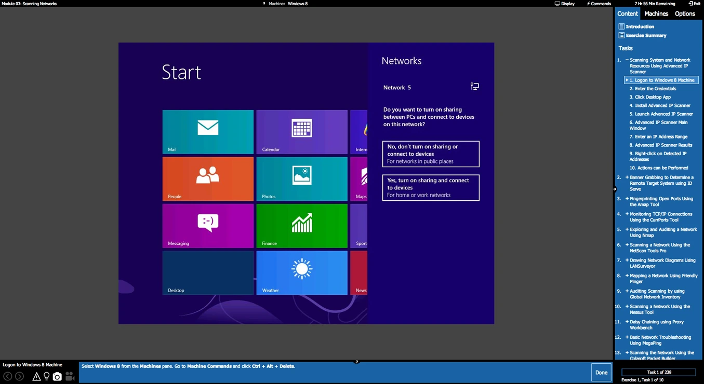Click the 7 Hr 56 Min Remaining timer
Viewport: 704px width, 384px height.
655,4
